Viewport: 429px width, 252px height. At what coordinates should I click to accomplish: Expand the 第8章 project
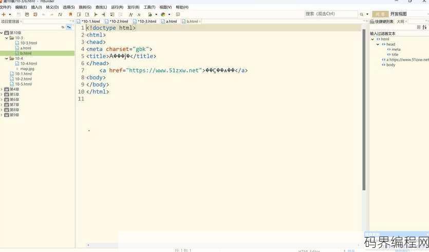coord(2,110)
